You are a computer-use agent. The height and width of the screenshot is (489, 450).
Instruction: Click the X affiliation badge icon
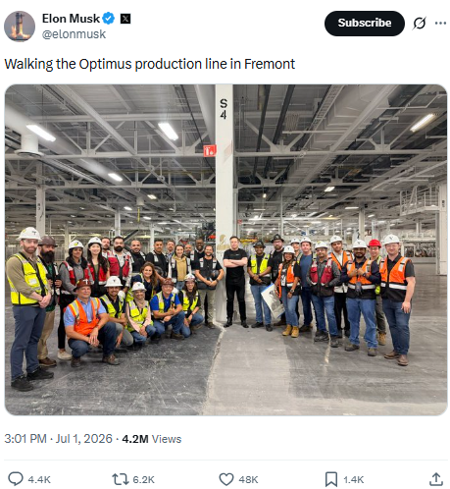125,19
